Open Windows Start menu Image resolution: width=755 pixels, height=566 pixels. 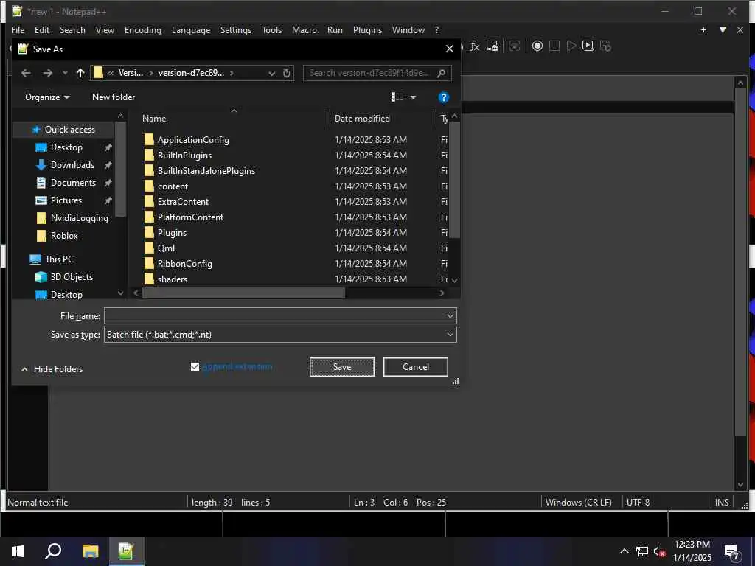pyautogui.click(x=18, y=551)
